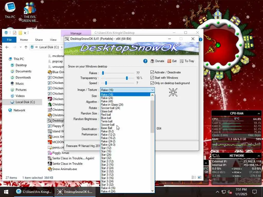Click Exit in DesktopSnowOK
Viewport: 263px width, 197px height.
coord(172,61)
